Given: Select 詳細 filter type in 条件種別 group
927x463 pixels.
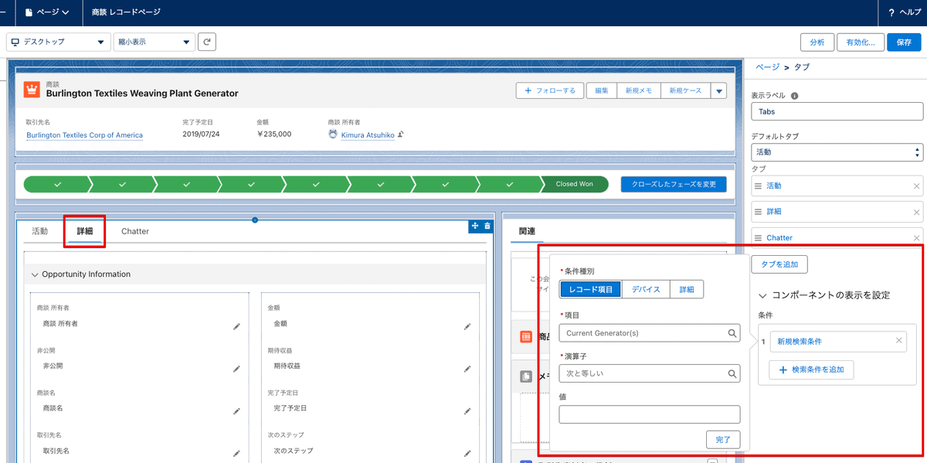Looking at the screenshot, I should [x=687, y=289].
